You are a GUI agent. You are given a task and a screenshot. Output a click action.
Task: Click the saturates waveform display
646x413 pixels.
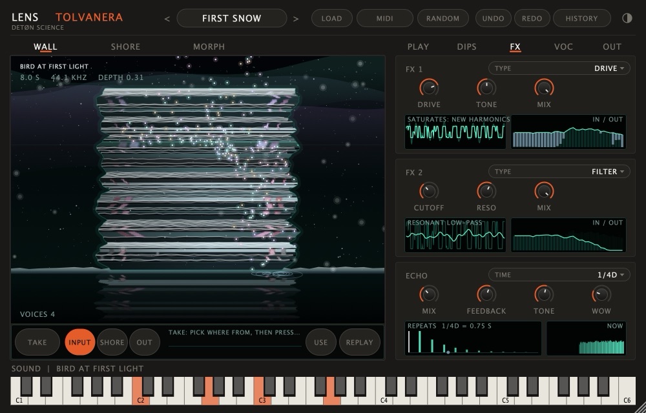coord(455,132)
